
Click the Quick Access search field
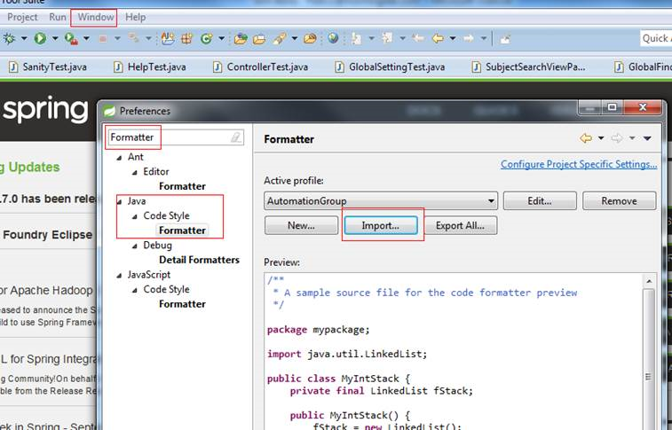click(656, 38)
